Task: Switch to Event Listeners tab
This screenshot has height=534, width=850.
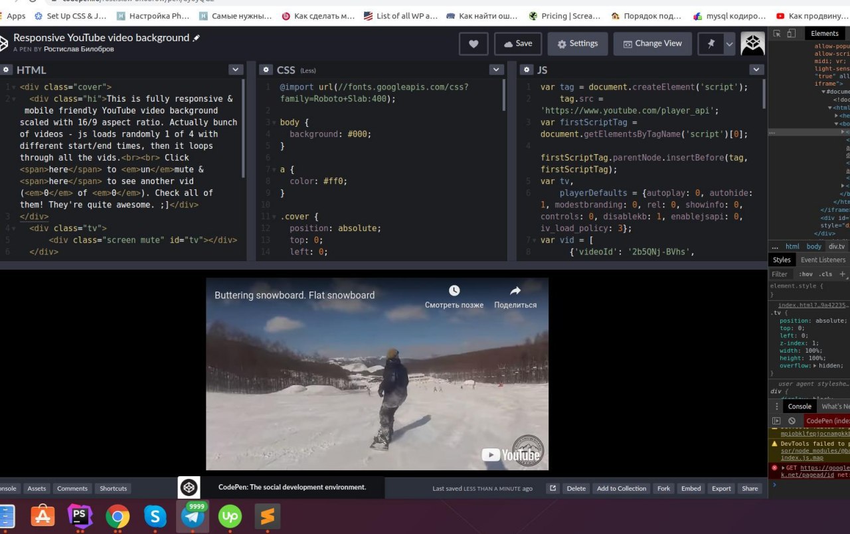Action: coord(823,260)
